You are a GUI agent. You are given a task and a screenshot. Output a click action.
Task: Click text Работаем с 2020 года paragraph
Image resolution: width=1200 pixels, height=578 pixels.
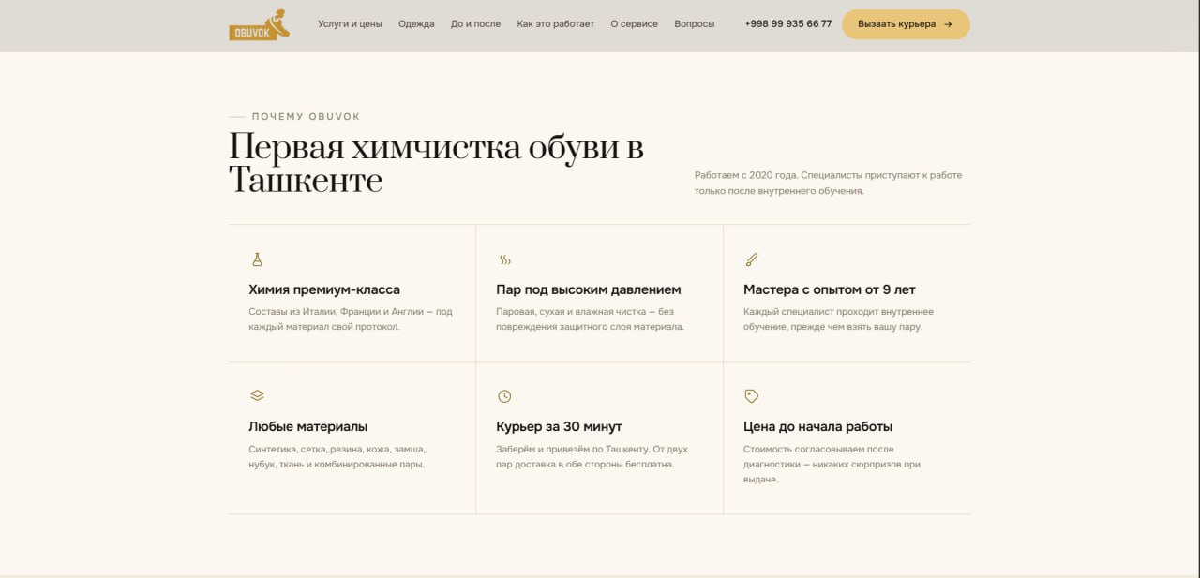point(829,183)
